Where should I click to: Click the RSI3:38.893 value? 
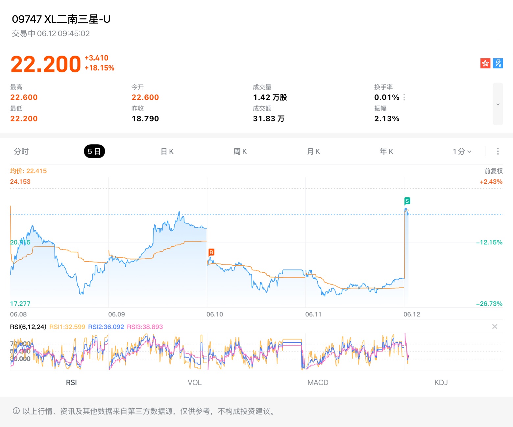point(145,327)
